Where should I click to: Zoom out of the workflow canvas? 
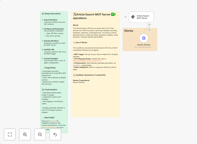click(40, 134)
